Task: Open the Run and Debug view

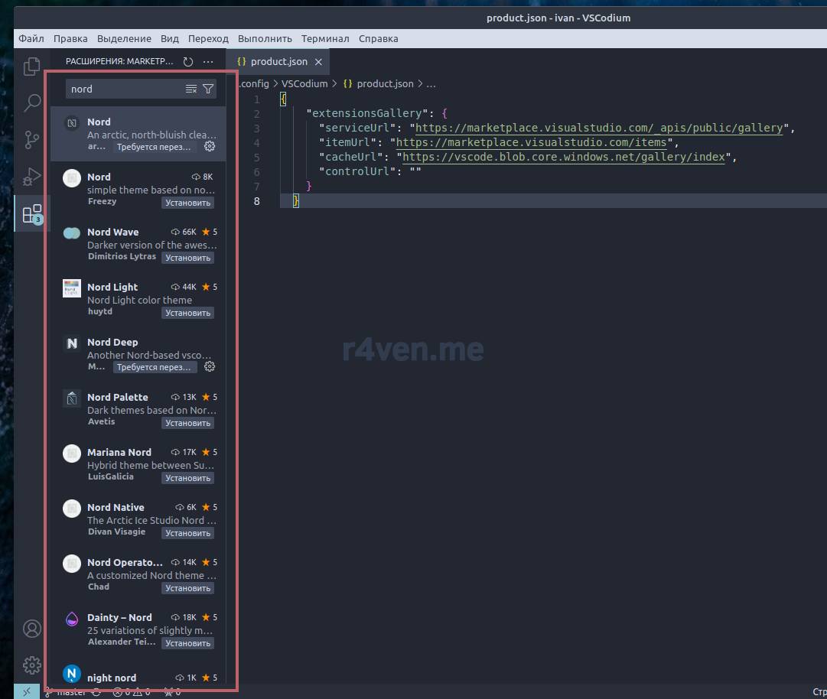Action: tap(31, 177)
